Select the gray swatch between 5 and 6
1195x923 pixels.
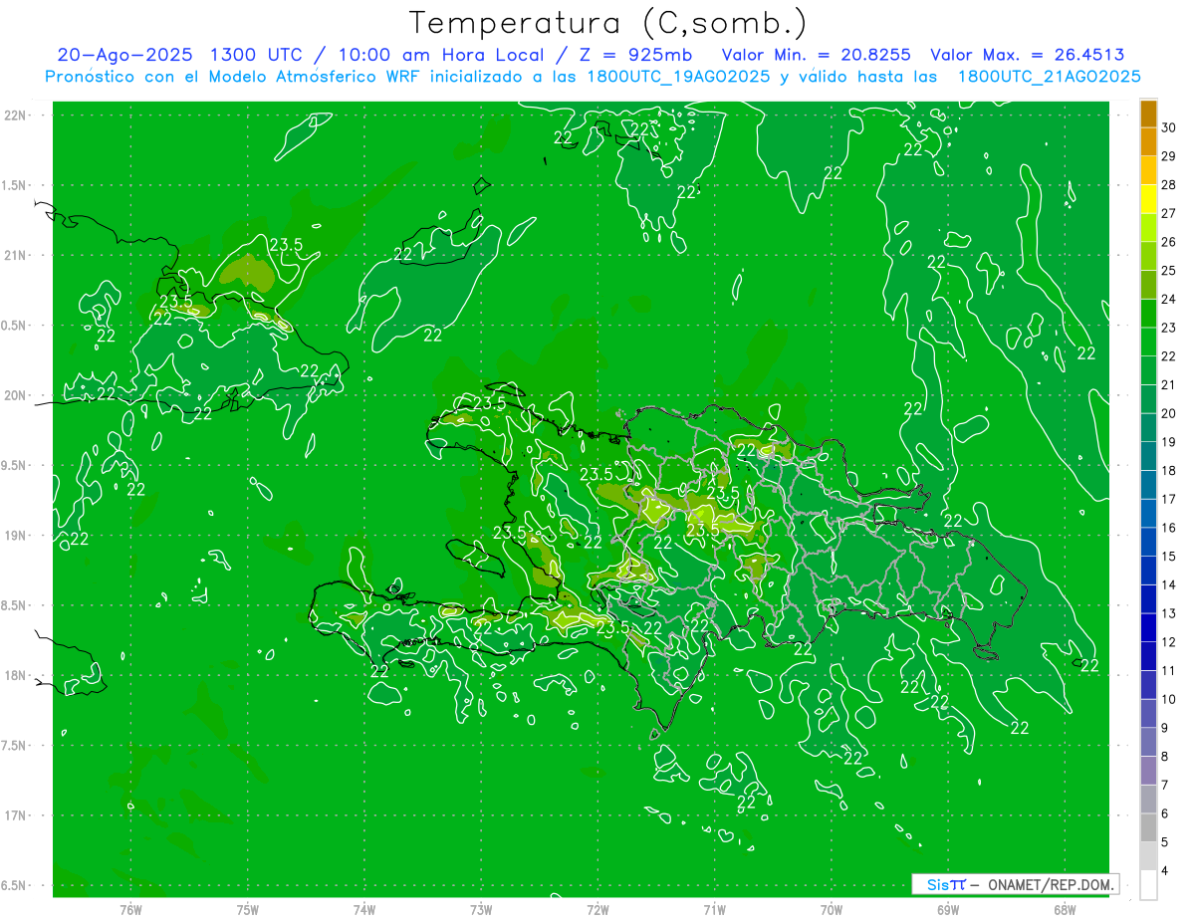tap(1148, 827)
